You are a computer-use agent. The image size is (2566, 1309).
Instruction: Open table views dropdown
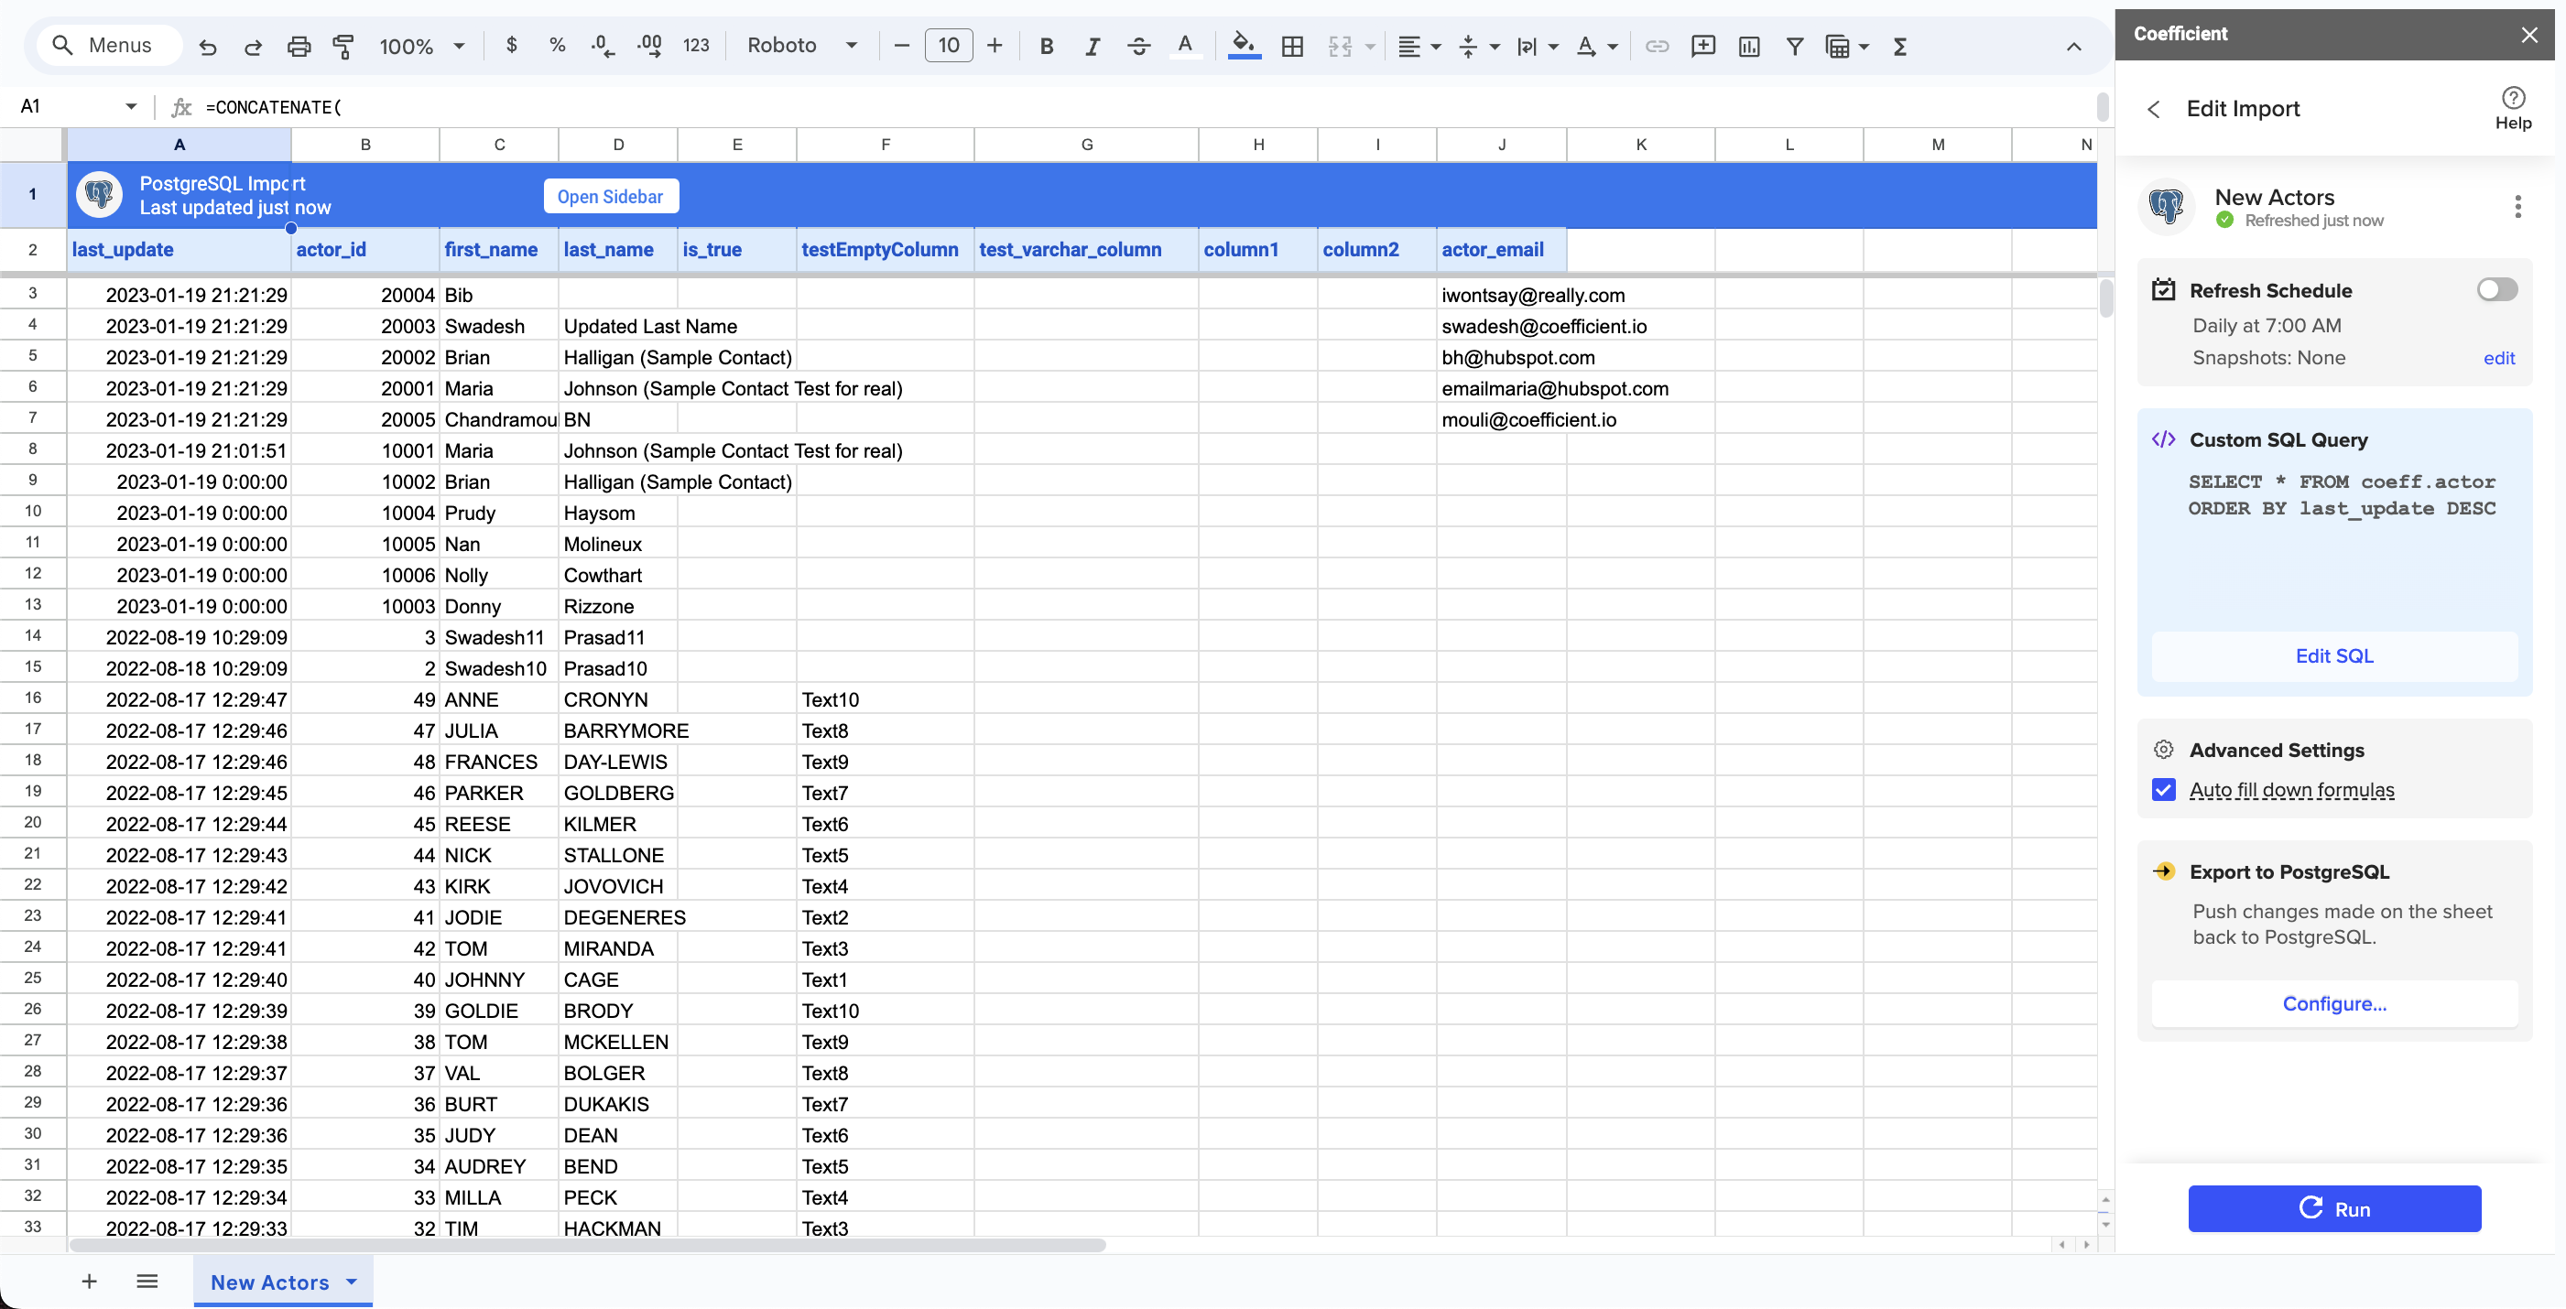(x=1846, y=46)
